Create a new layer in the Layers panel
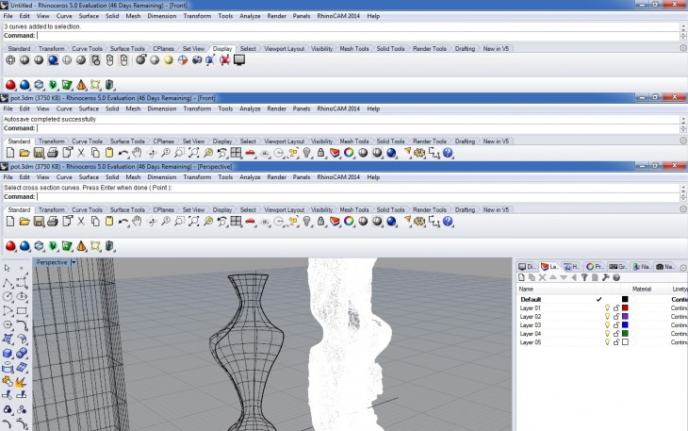The width and height of the screenshot is (688, 431). tap(523, 277)
